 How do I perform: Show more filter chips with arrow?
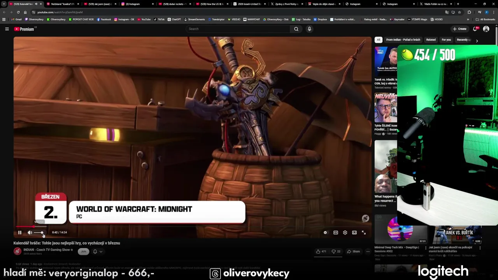coord(477,40)
